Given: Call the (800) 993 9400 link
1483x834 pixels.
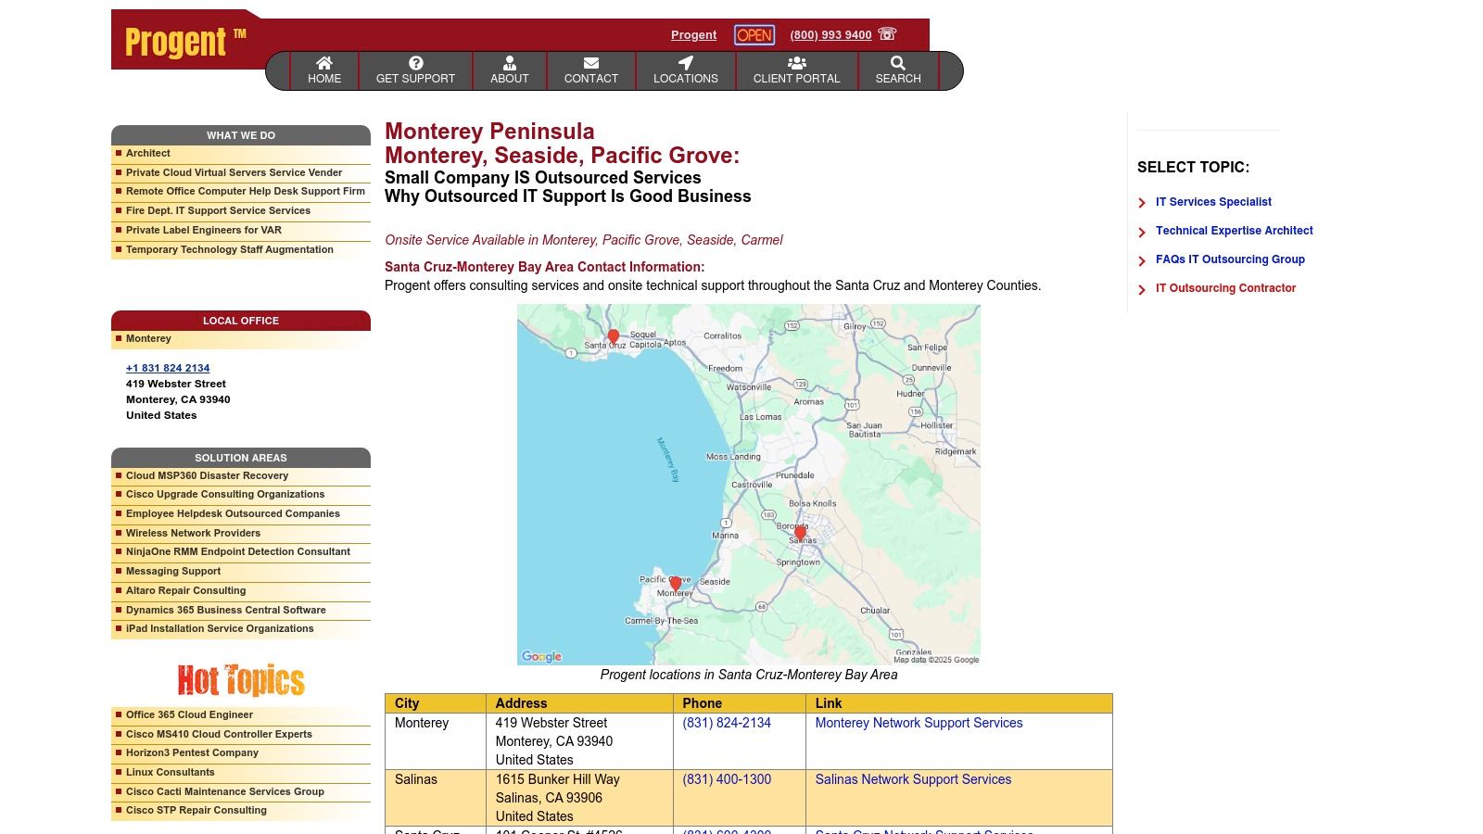Looking at the screenshot, I should pyautogui.click(x=830, y=35).
